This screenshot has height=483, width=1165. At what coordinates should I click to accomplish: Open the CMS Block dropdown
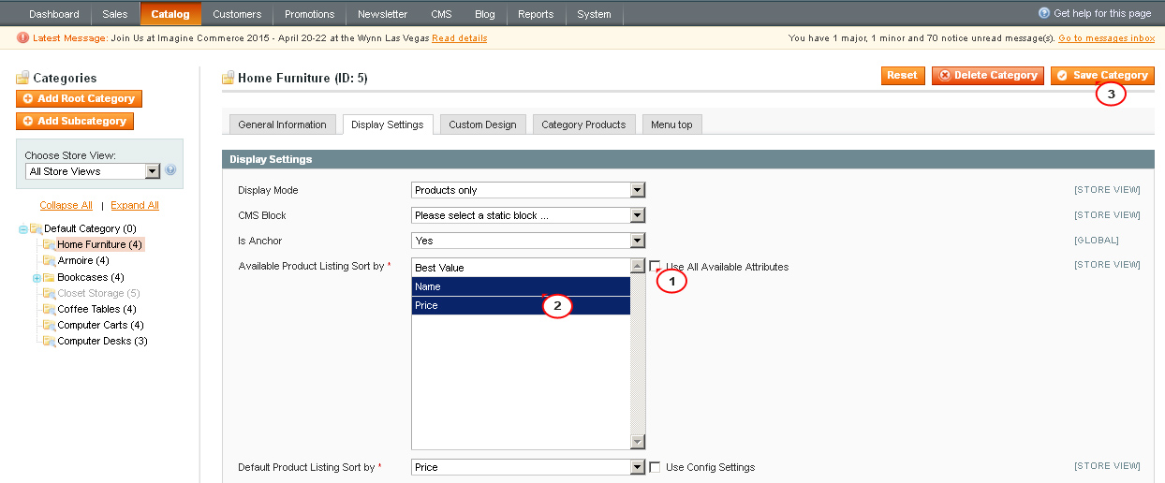click(x=529, y=215)
